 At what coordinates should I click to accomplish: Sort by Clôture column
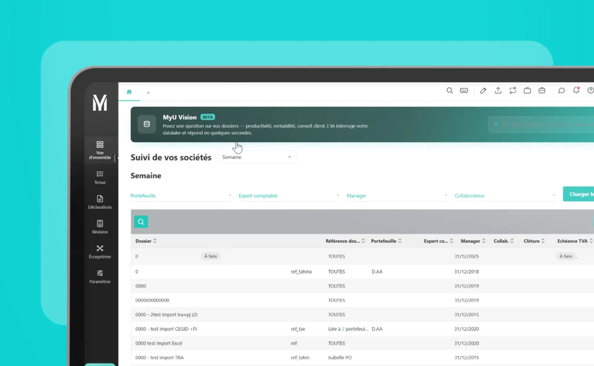pyautogui.click(x=534, y=241)
